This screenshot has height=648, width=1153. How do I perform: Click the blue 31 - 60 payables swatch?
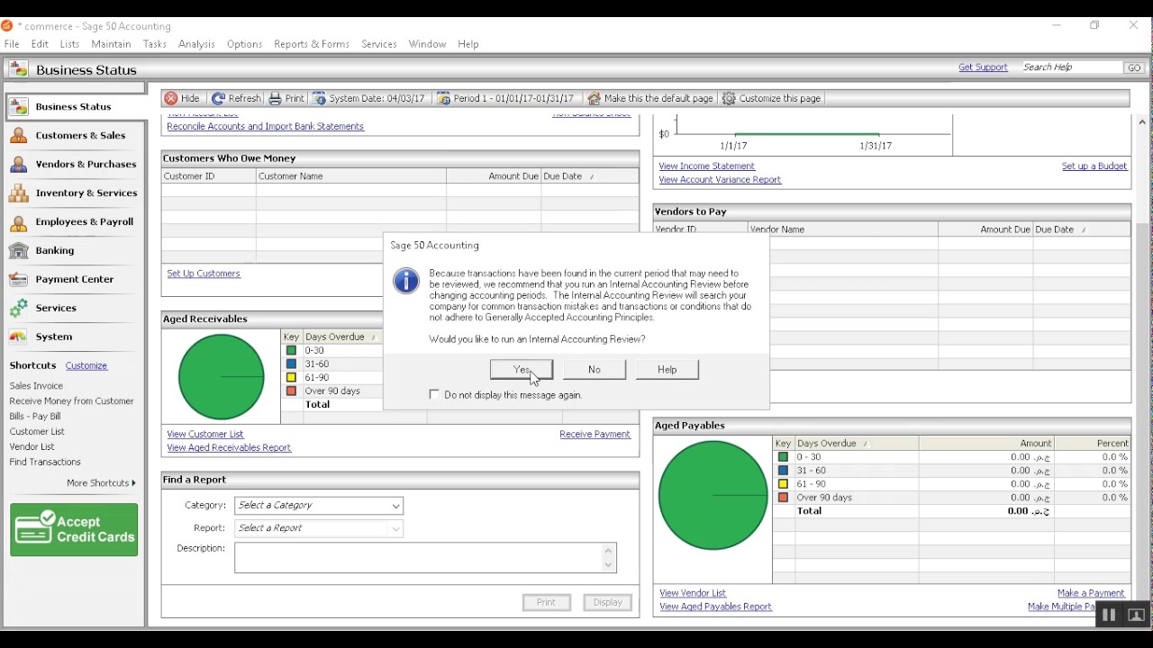point(784,471)
